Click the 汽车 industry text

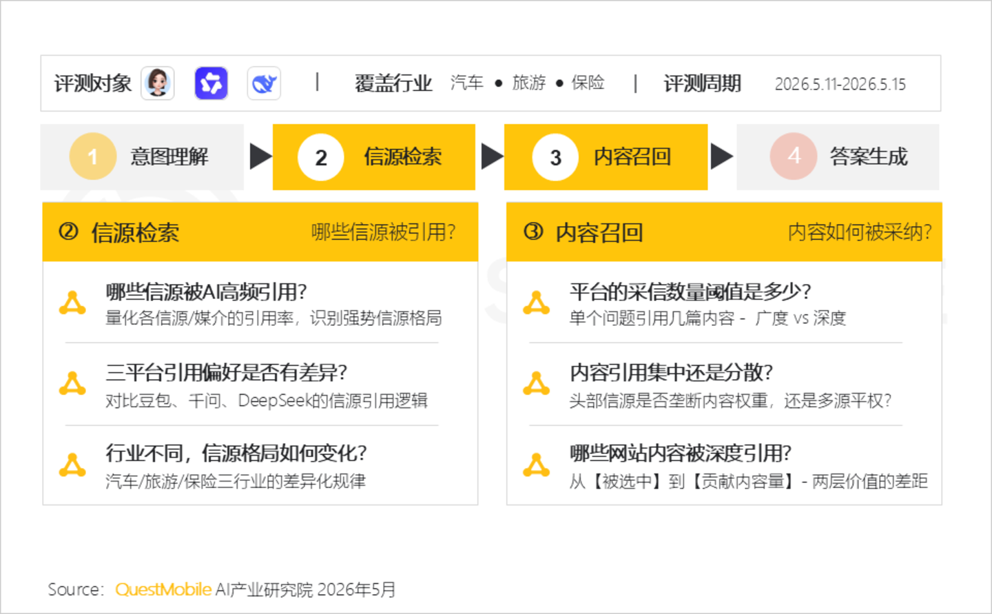[x=467, y=83]
